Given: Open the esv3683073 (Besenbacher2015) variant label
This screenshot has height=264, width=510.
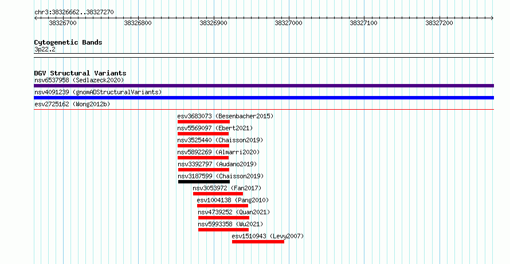Looking at the screenshot, I should point(225,116).
